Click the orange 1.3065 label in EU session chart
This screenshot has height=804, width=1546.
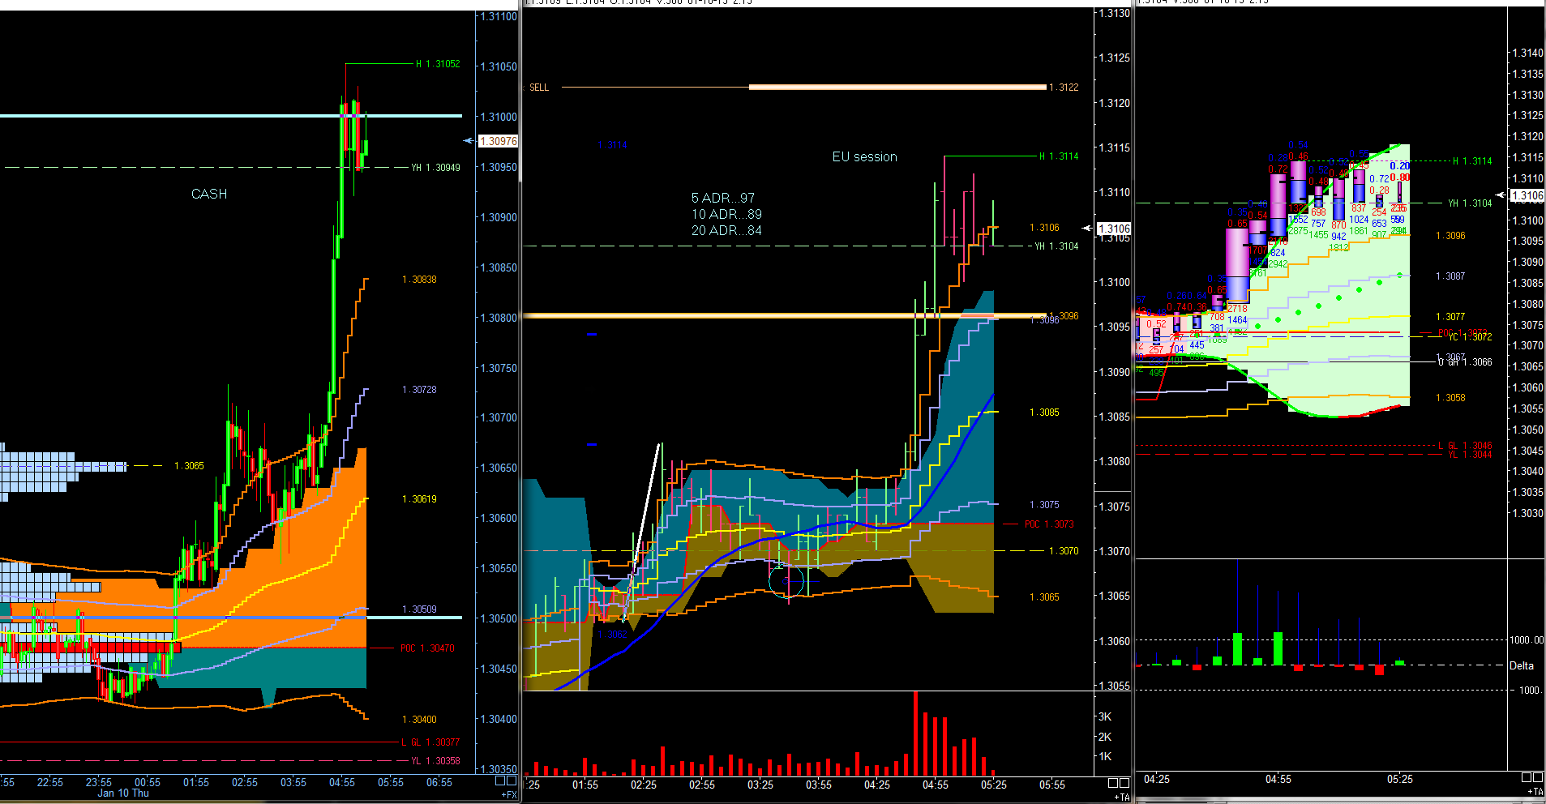pyautogui.click(x=1044, y=597)
